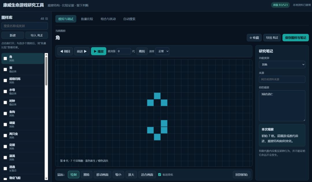Choose the 移动画面 pan mode
Image resolution: width=312 pixels, height=182 pixels.
[102, 175]
